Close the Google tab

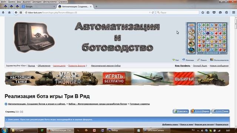[54, 7]
